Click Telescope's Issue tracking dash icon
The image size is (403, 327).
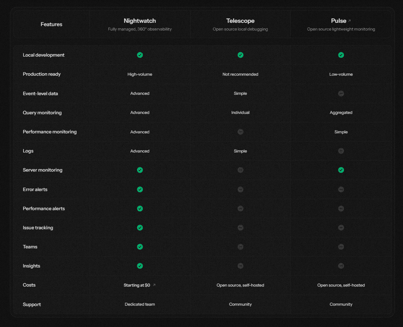coord(240,228)
